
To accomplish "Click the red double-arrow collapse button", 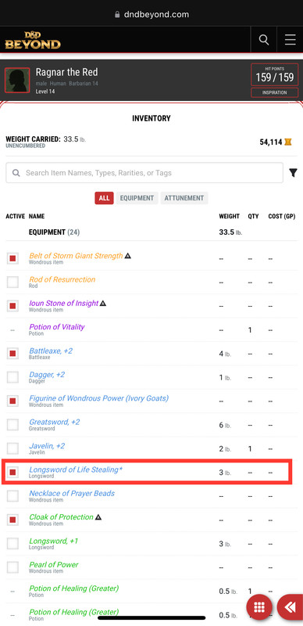I will [x=291, y=607].
